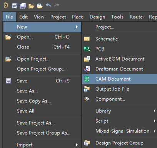This screenshot has width=157, height=148.
Task: Choose Save from the File menu
Action: [42, 81]
